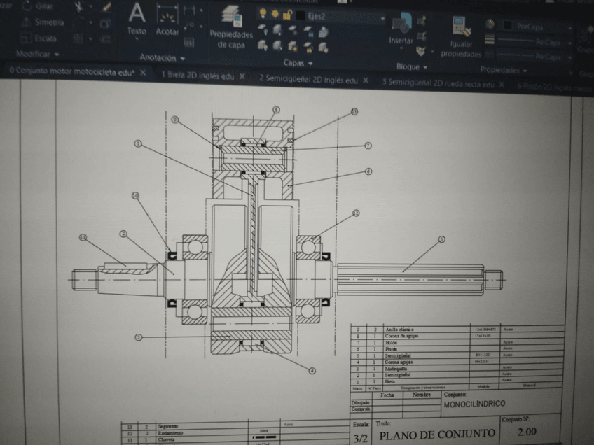594x445 pixels.
Task: Open Propiedades de capa manager
Action: [230, 27]
